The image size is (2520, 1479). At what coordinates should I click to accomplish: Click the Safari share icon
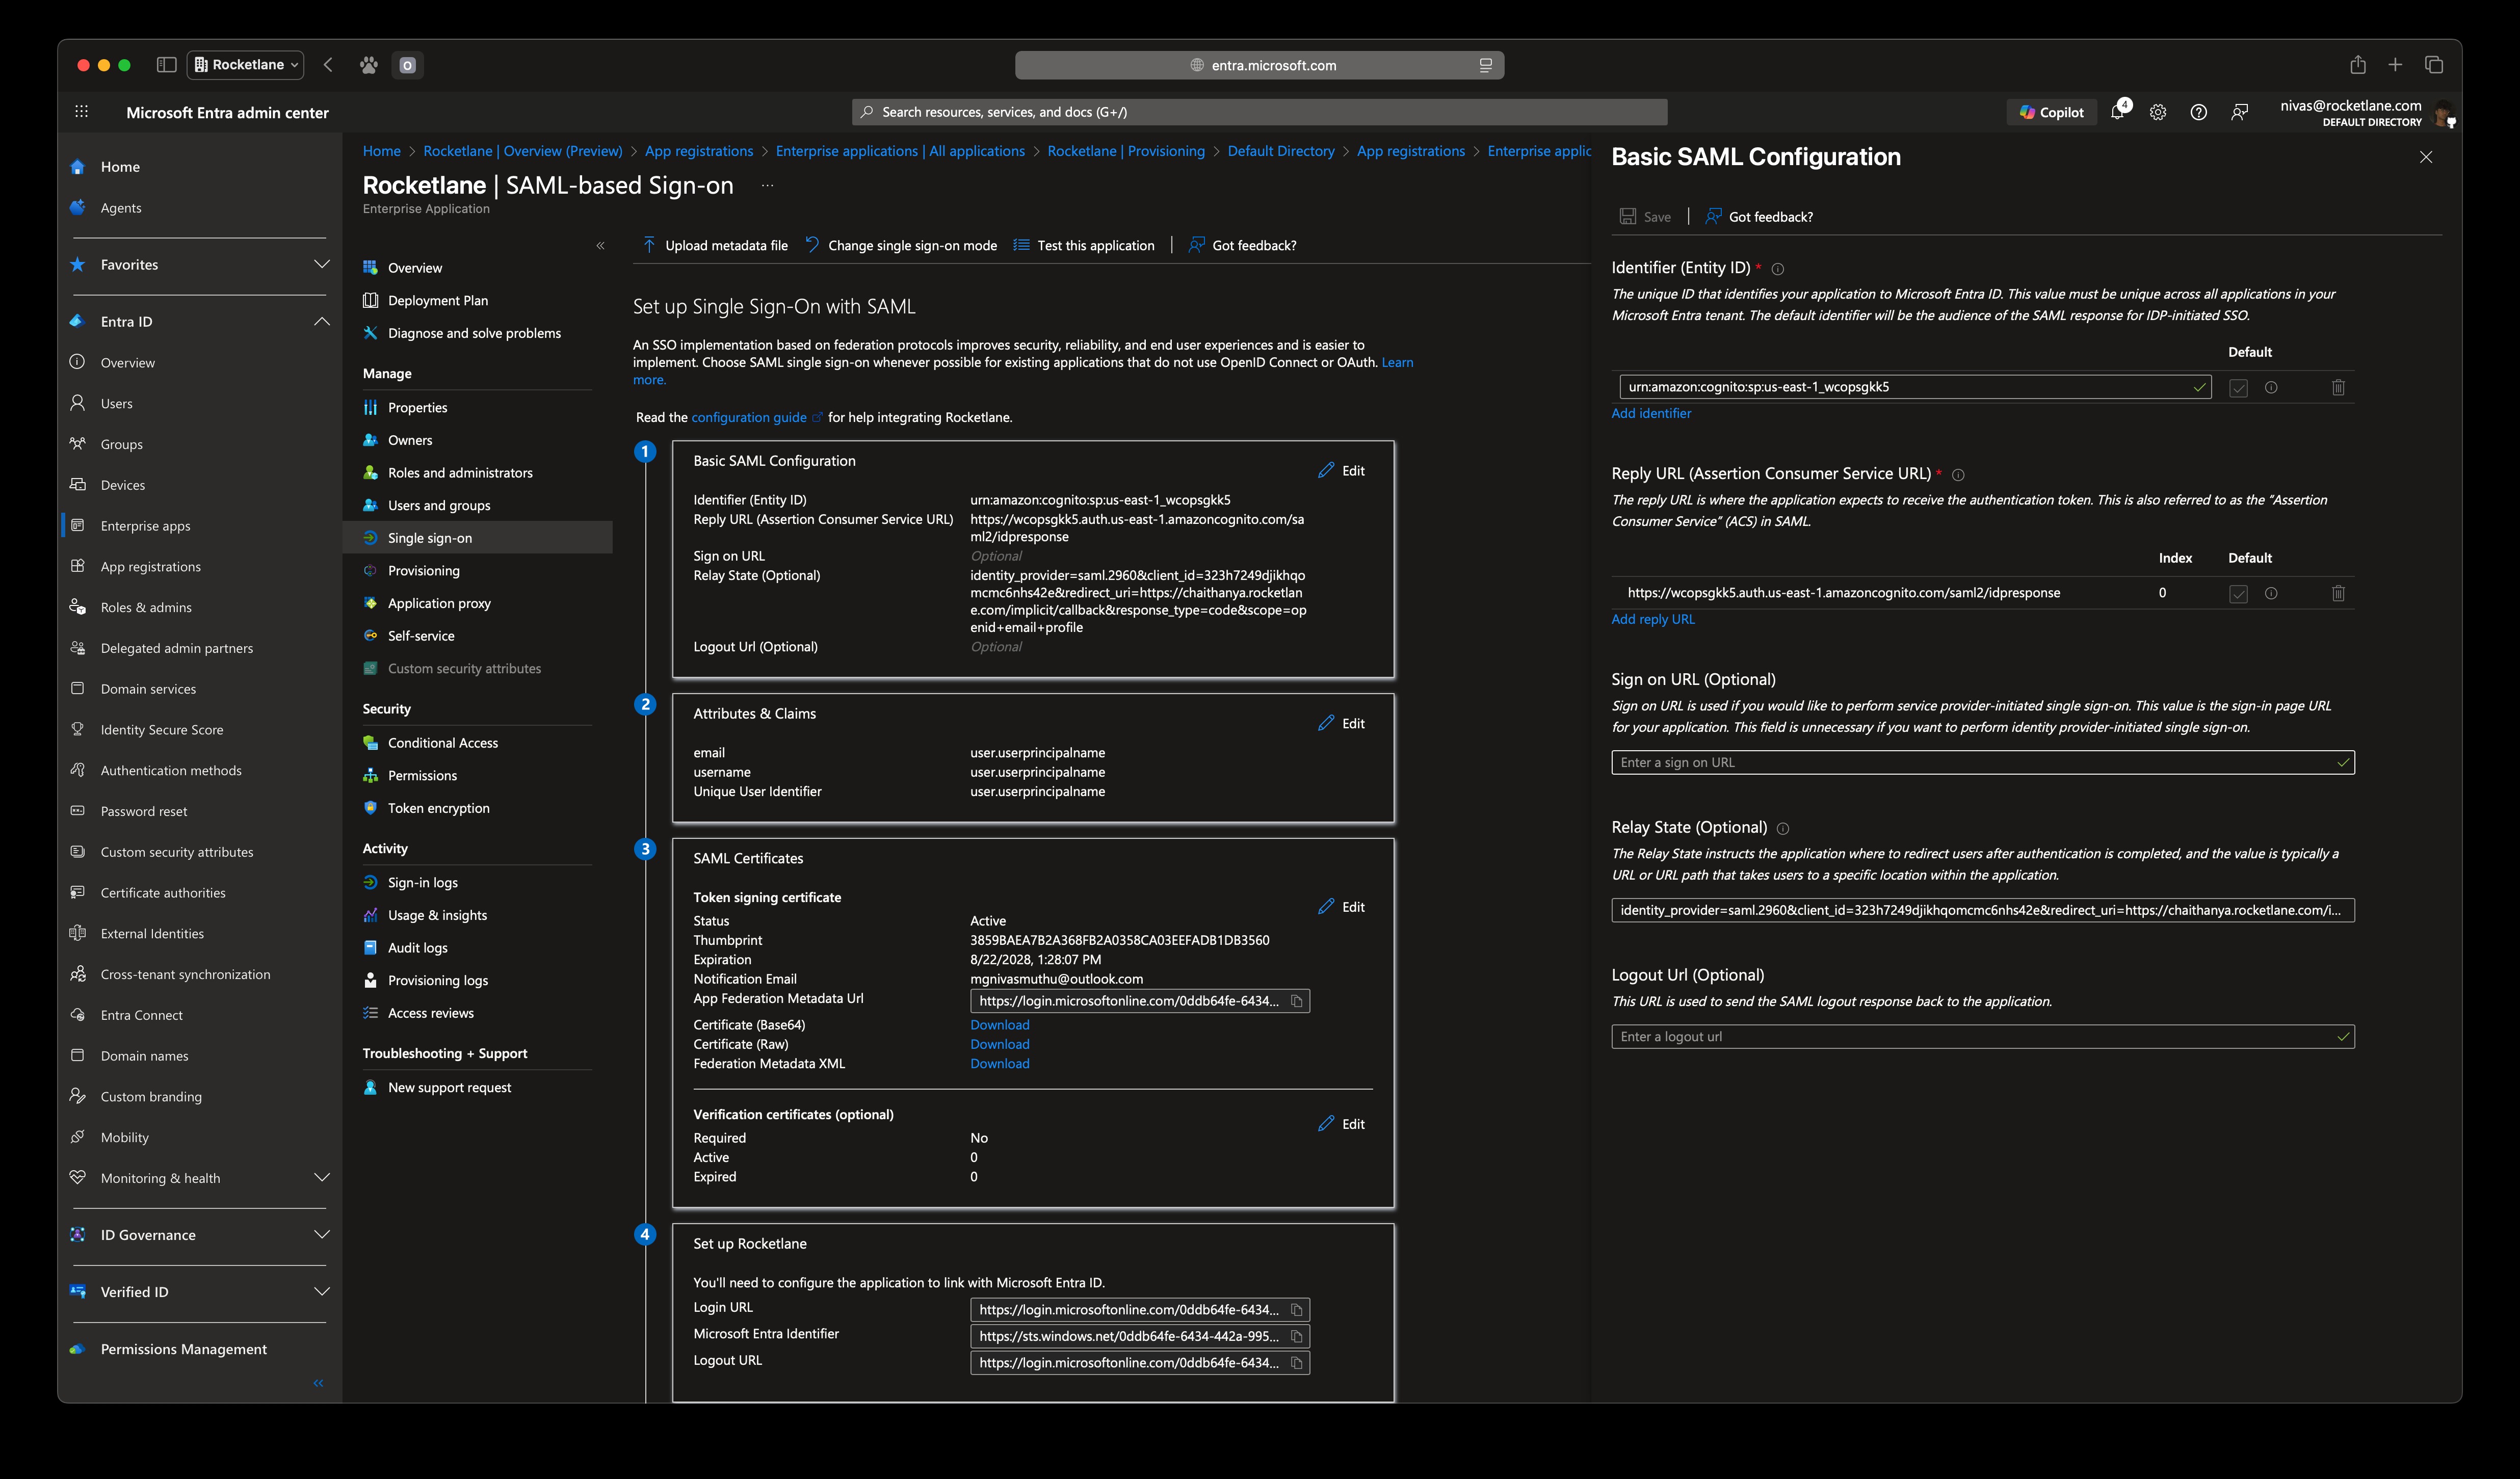coord(2357,65)
